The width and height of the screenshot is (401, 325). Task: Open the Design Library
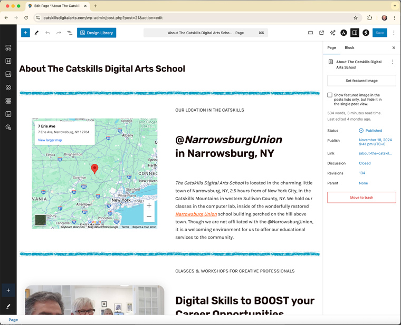(97, 33)
